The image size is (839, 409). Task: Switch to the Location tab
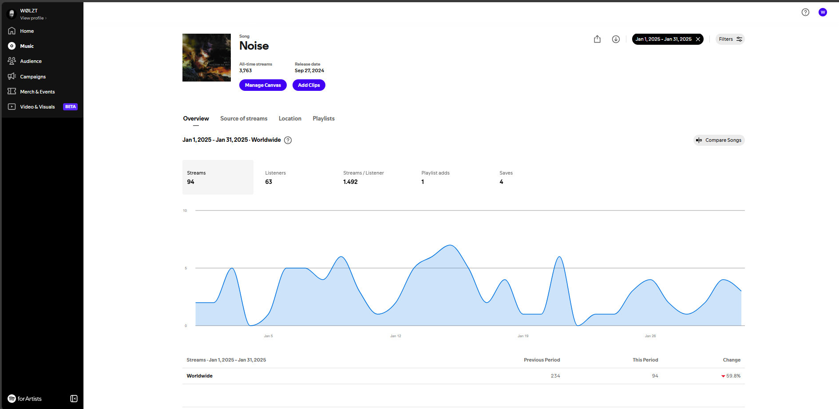(290, 119)
